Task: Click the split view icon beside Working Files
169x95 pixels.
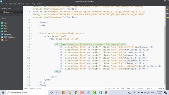Action: 21,8
